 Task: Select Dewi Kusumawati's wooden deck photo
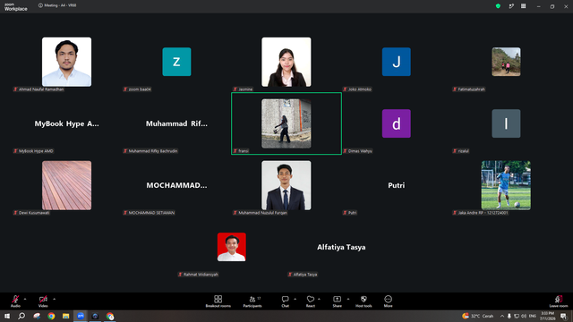pos(66,185)
